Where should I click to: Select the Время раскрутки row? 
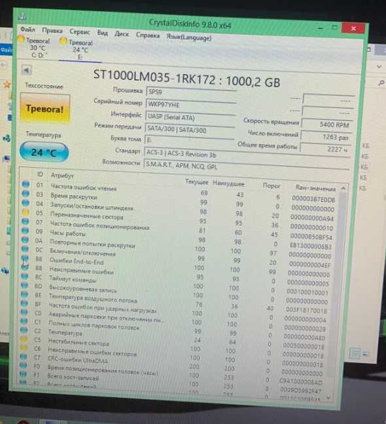point(179,202)
